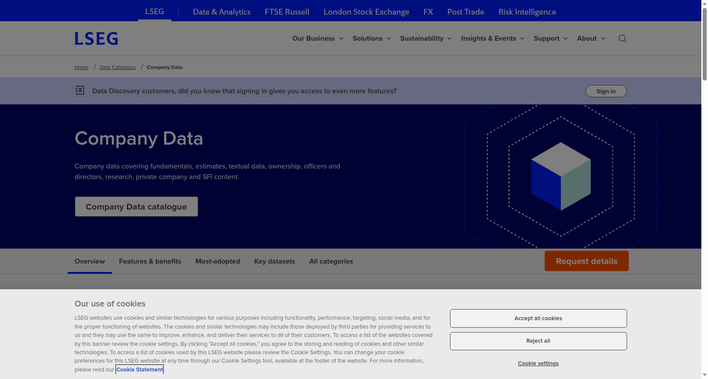Go to Data Catalogue breadcrumb
708x379 pixels.
(x=118, y=67)
